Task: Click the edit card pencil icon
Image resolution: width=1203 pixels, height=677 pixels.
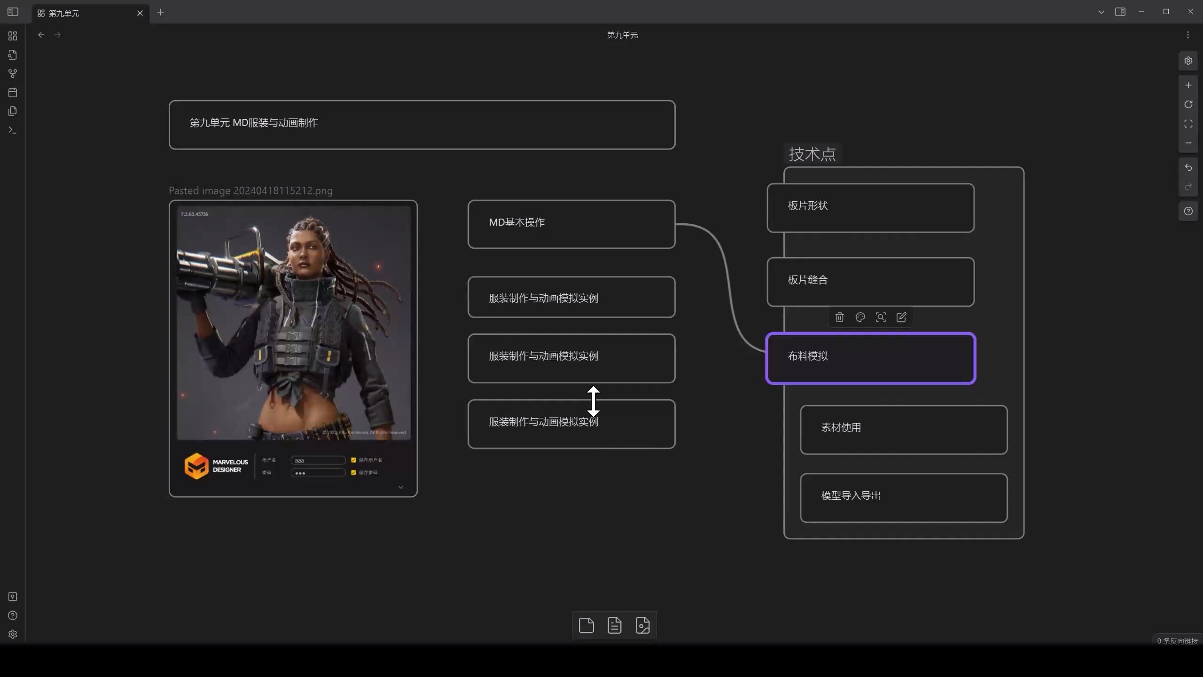Action: 901,317
